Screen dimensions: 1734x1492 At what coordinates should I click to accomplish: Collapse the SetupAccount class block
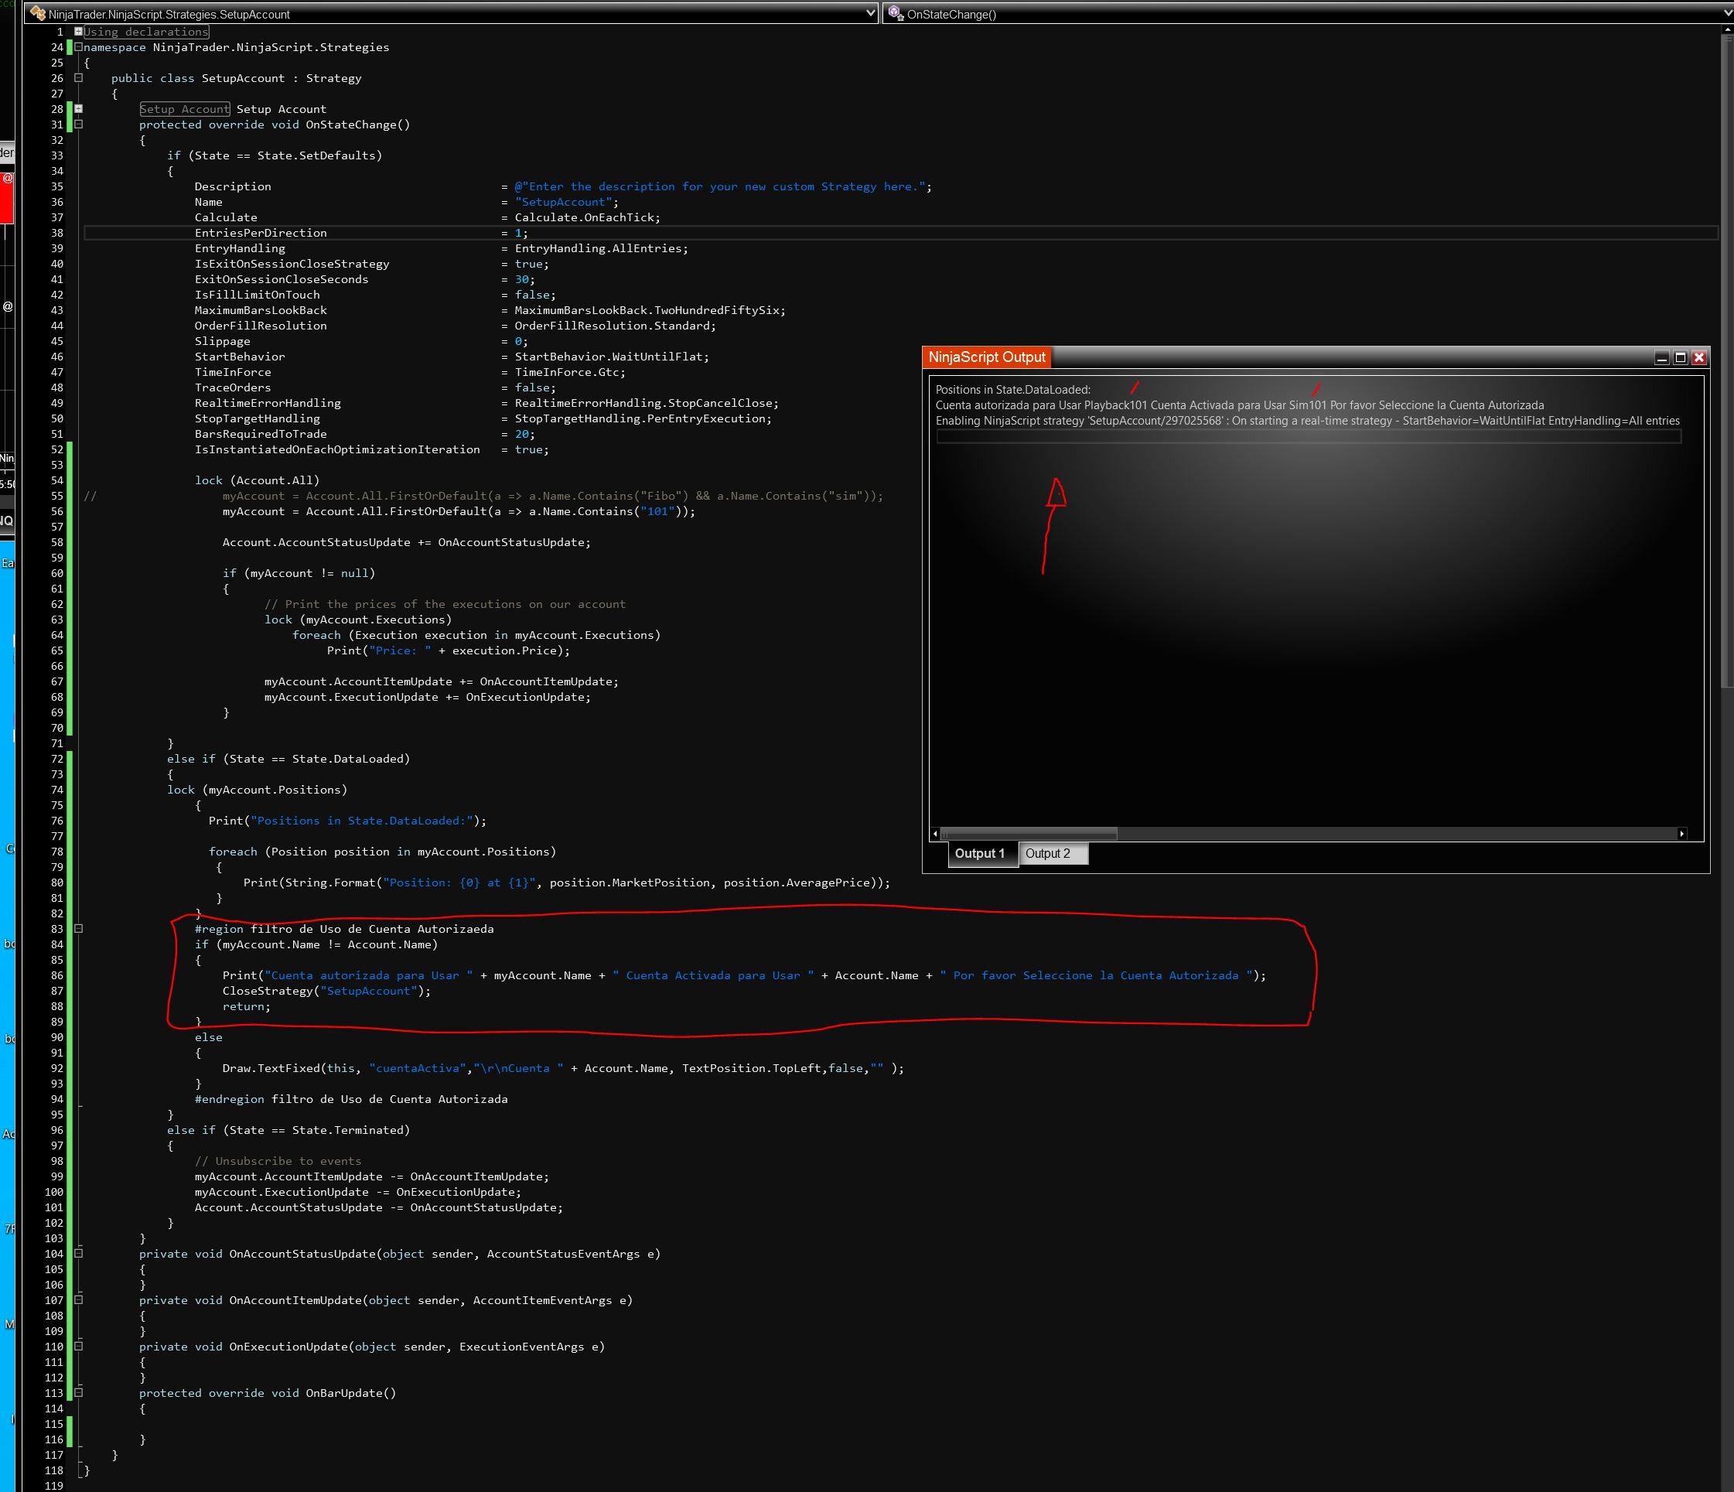pos(79,78)
